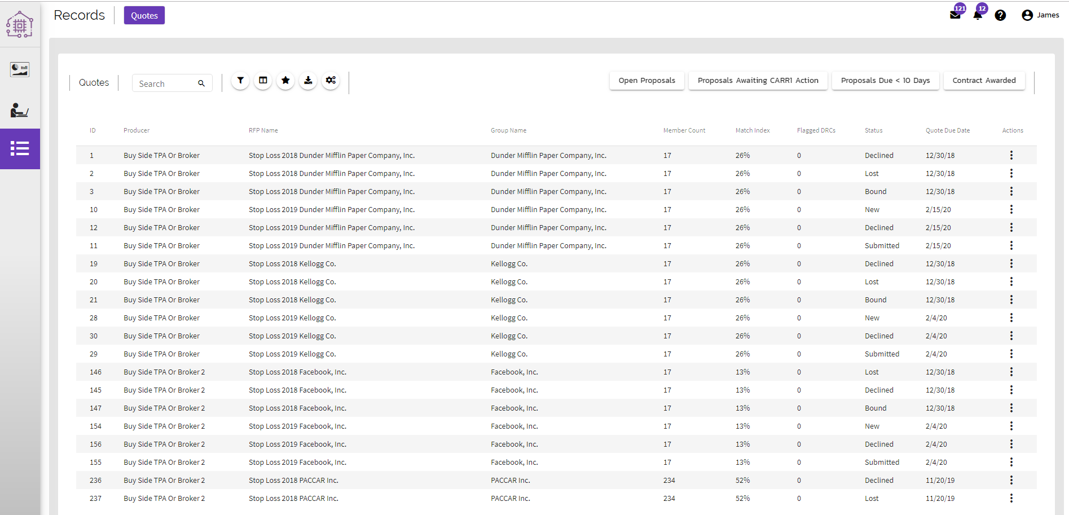
Task: Click '2/15/20' due date in row 10
Action: coord(938,210)
